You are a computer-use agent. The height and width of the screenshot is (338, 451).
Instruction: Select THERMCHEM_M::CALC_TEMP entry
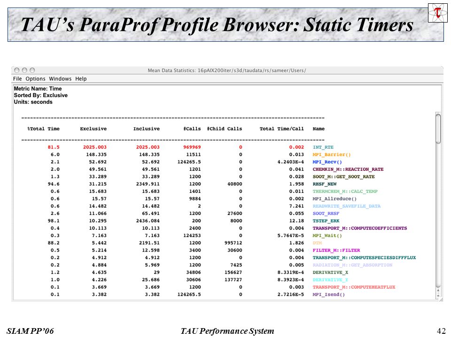click(345, 192)
